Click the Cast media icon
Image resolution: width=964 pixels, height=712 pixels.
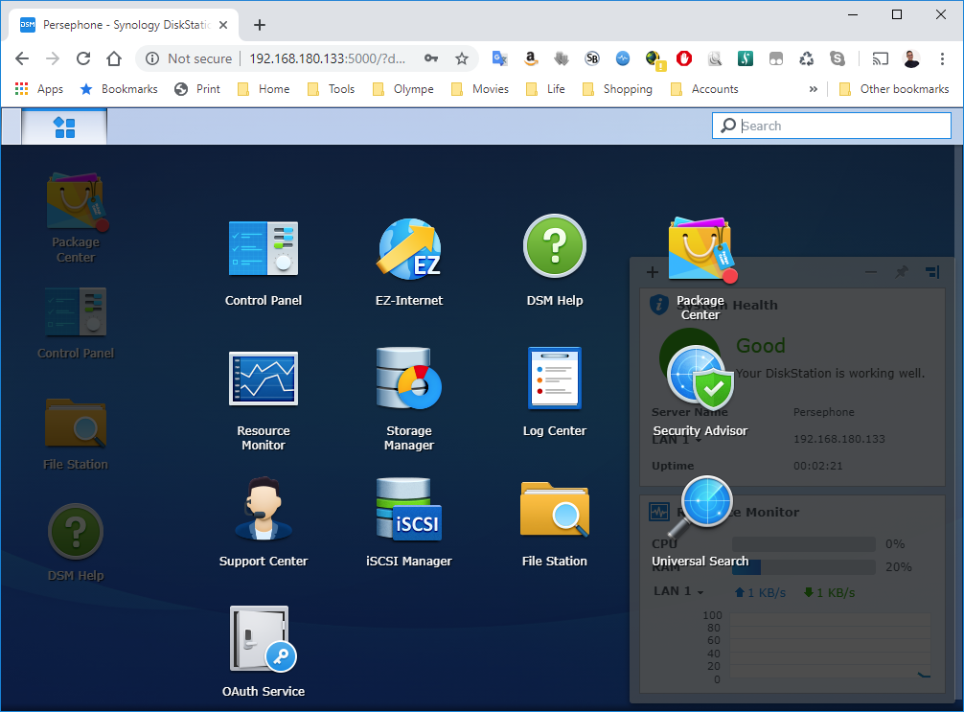(x=881, y=58)
